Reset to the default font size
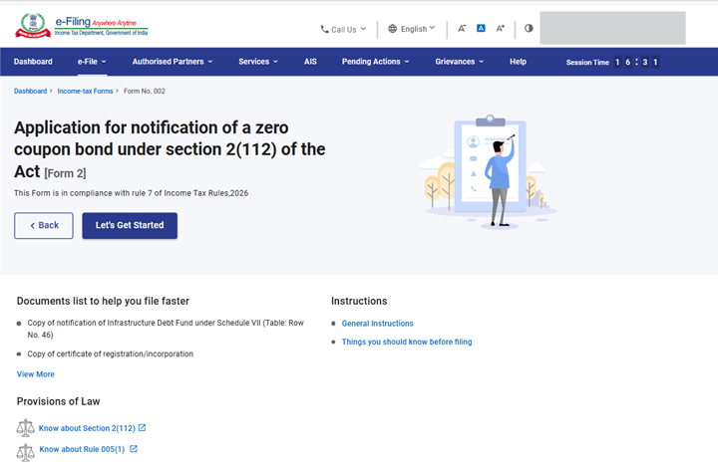 (x=481, y=29)
